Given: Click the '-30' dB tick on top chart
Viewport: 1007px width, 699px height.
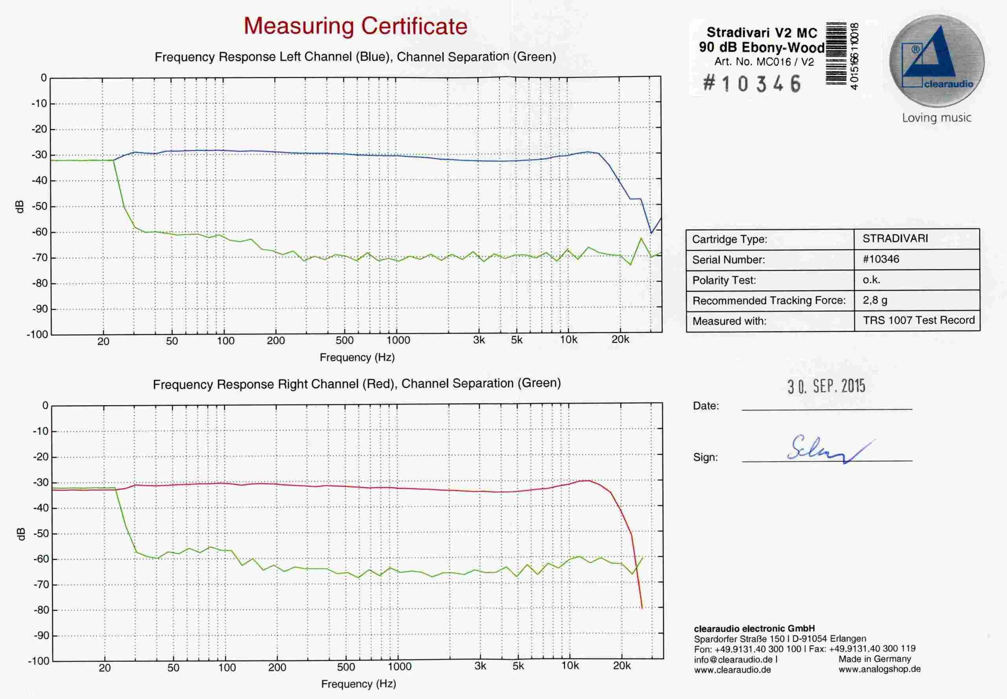Looking at the screenshot, I should point(39,155).
